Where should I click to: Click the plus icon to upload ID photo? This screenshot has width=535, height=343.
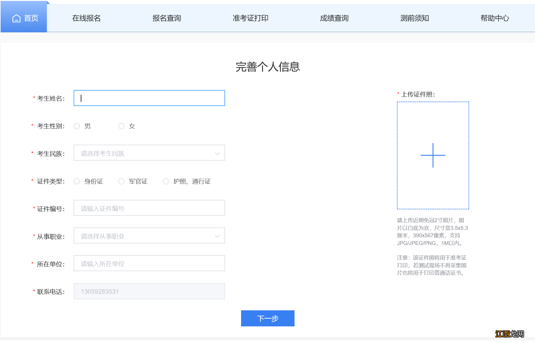433,155
